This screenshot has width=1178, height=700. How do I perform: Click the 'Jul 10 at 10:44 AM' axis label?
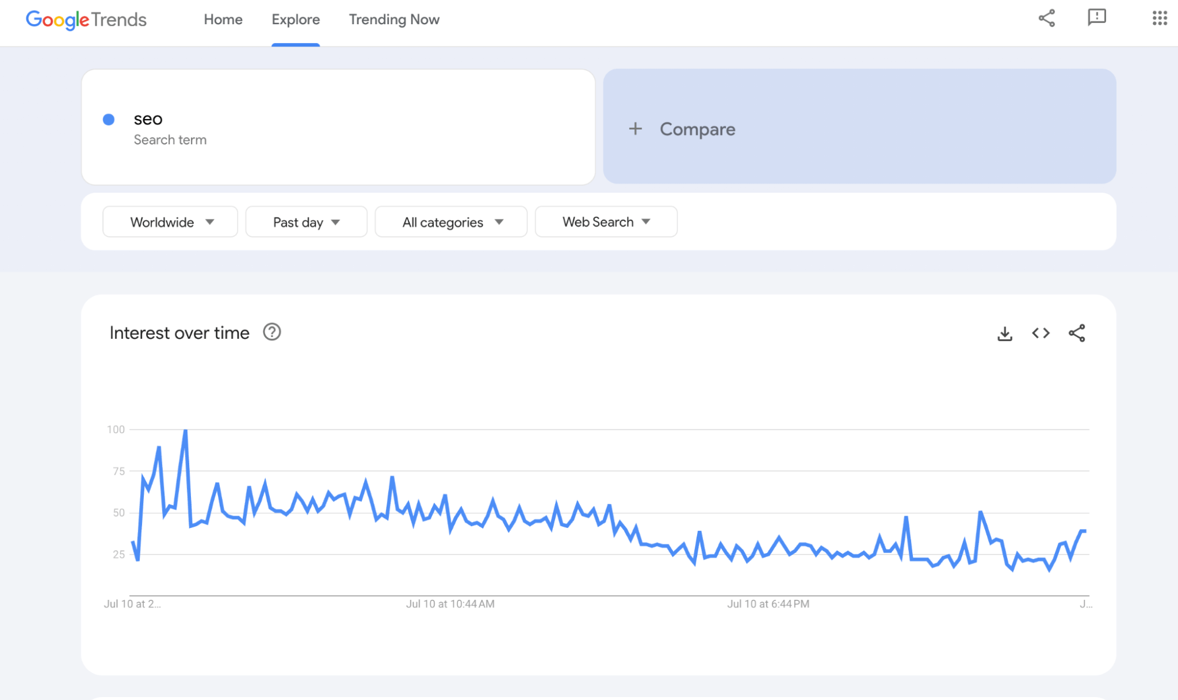click(450, 604)
